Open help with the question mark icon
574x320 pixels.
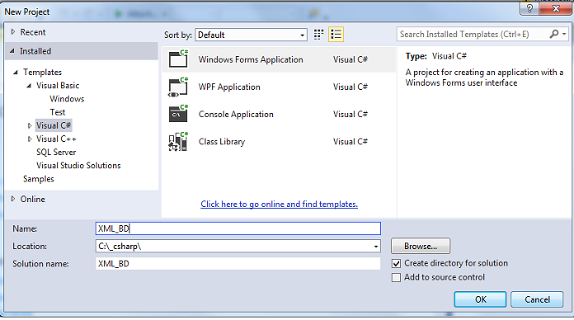(529, 8)
